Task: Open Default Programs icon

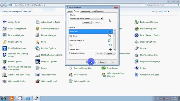Action: point(136,29)
